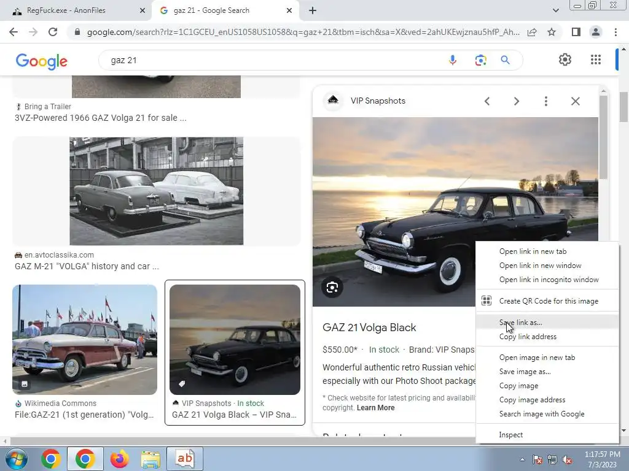Open the GAZ M-21 VOLGA history result

[87, 266]
